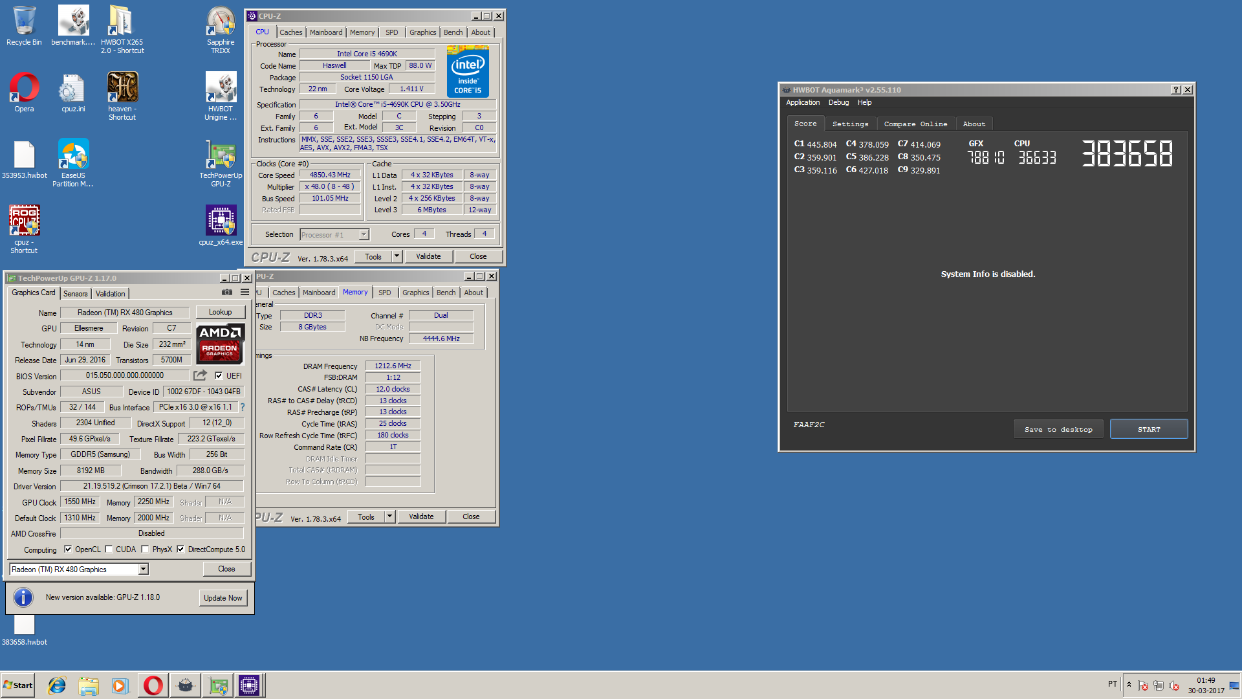The width and height of the screenshot is (1242, 699).
Task: Click the Opera taskbar icon
Action: click(153, 685)
